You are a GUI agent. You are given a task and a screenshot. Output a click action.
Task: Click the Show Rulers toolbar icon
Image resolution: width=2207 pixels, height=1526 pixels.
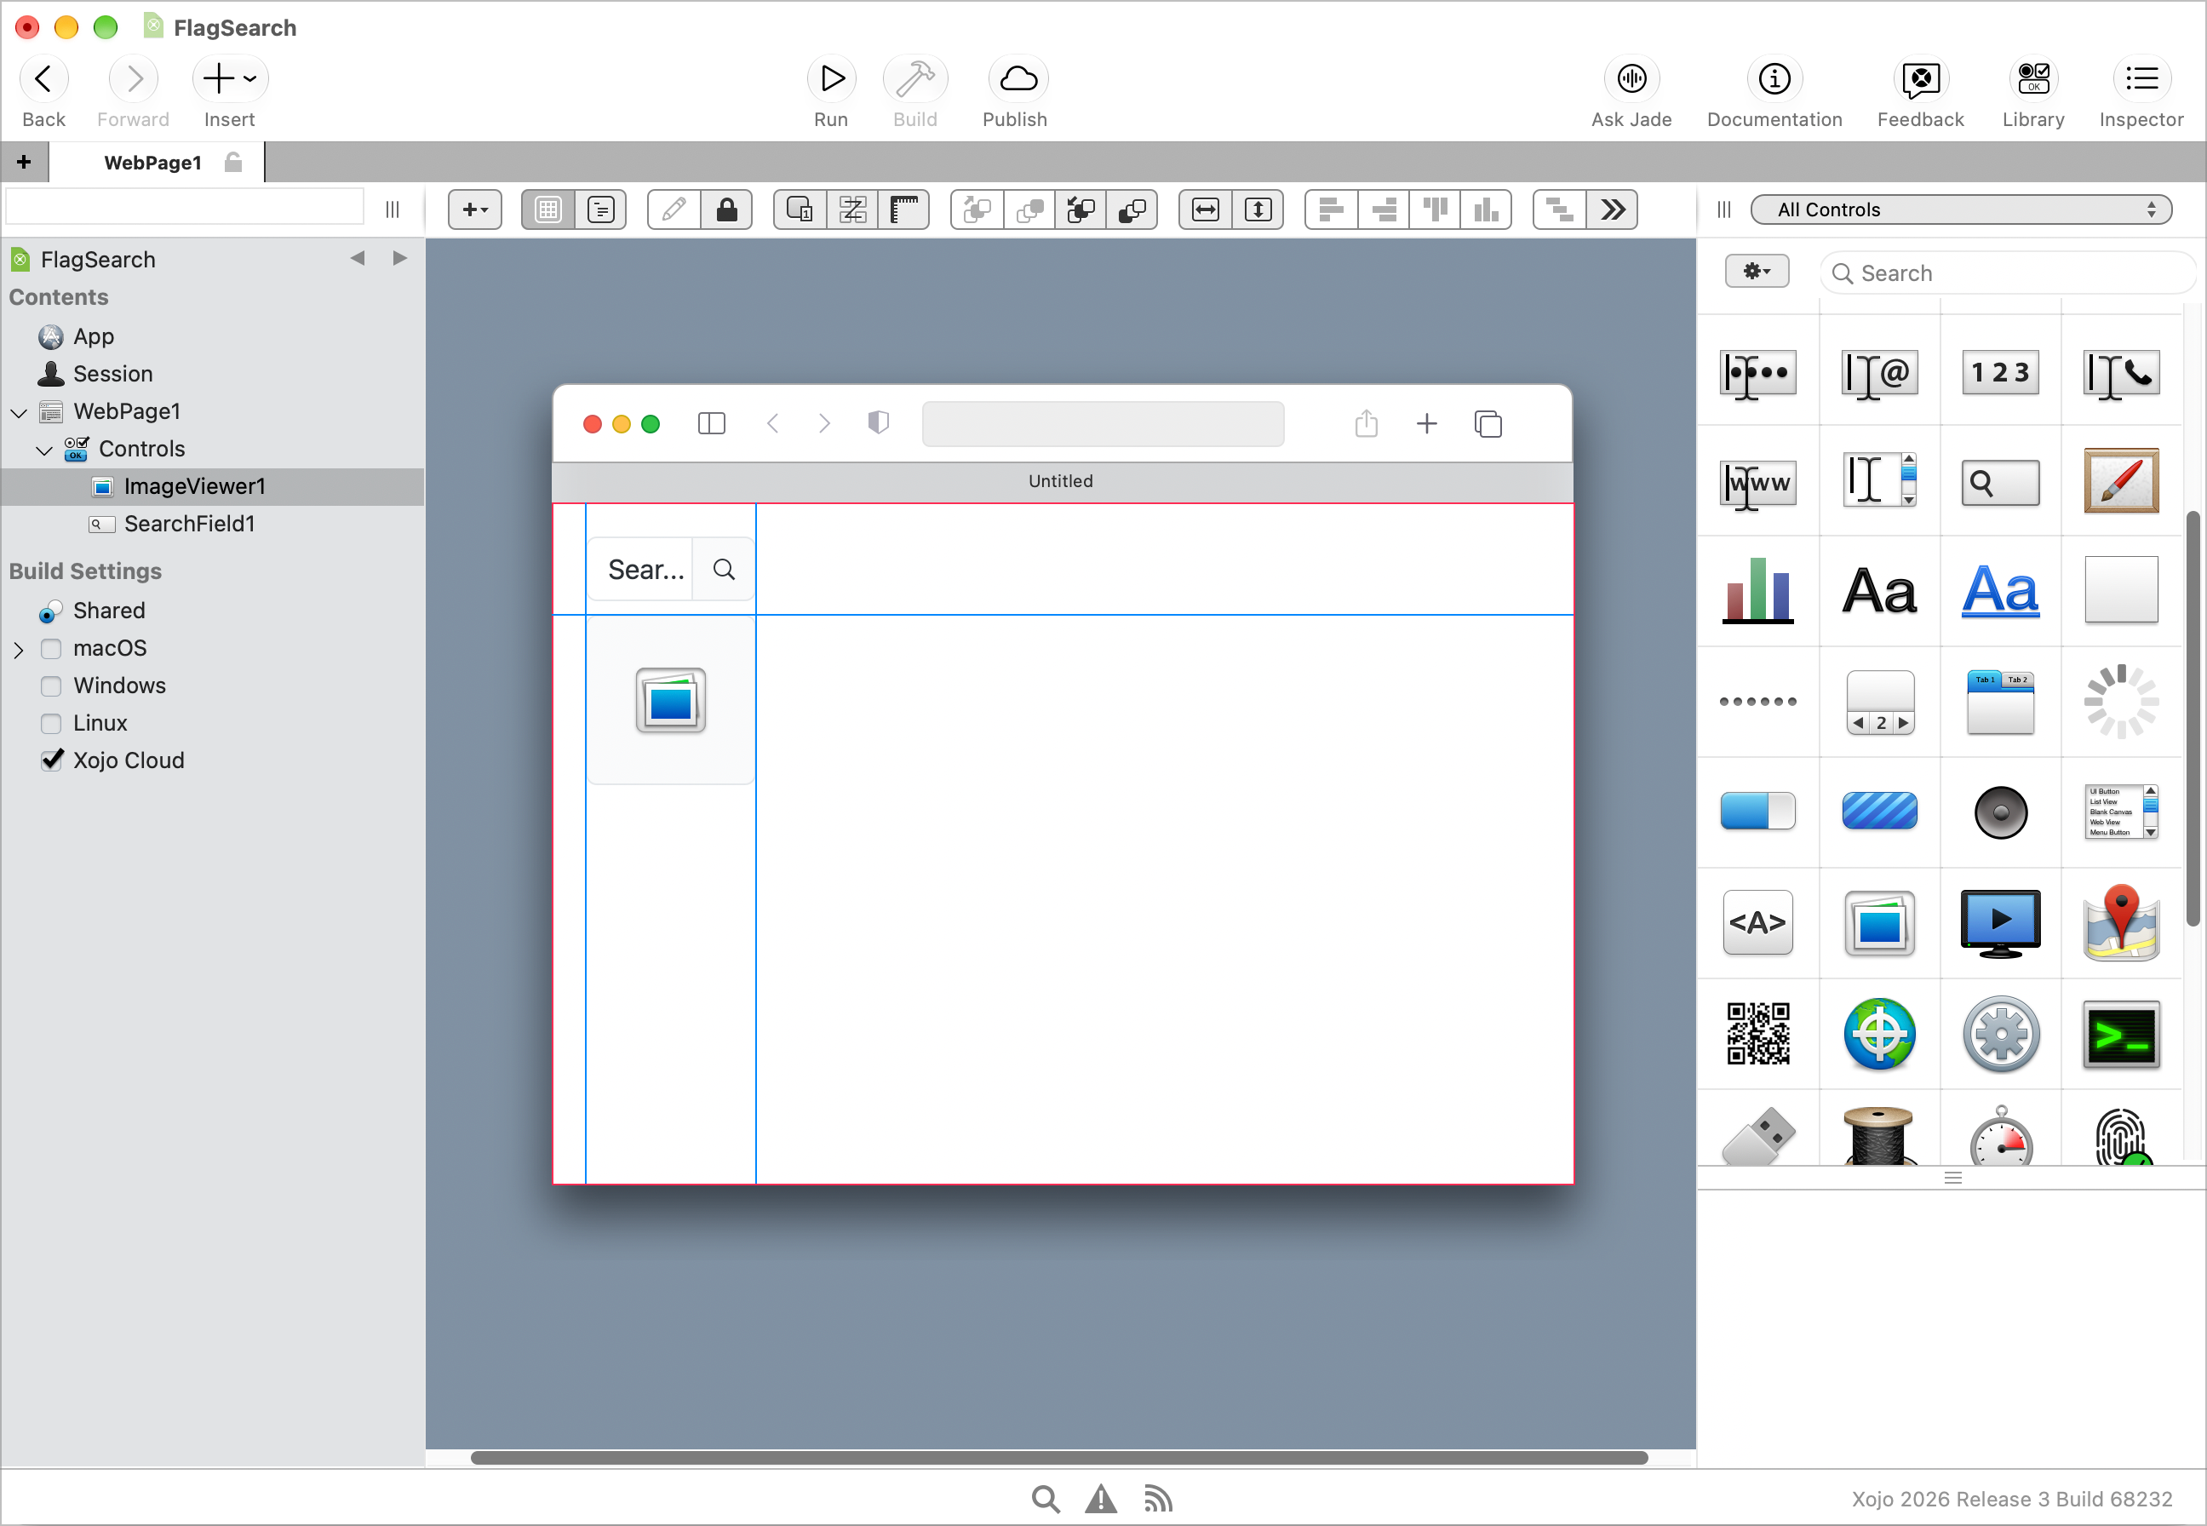tap(903, 209)
